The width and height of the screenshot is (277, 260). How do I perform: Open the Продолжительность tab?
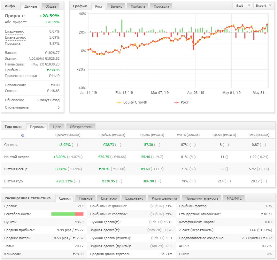tap(202, 198)
